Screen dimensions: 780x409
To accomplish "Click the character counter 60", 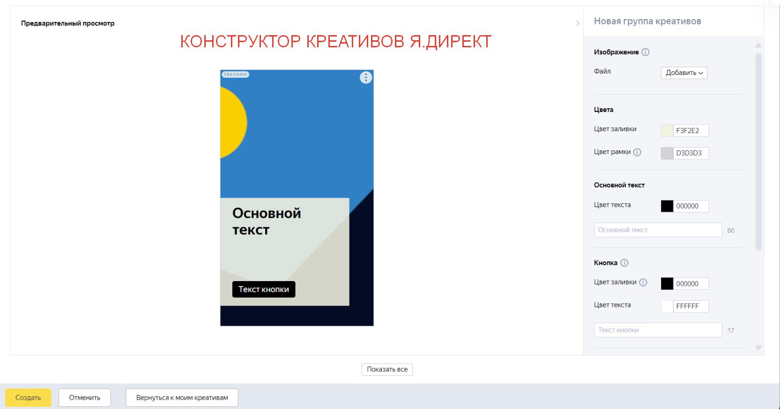I will point(731,231).
